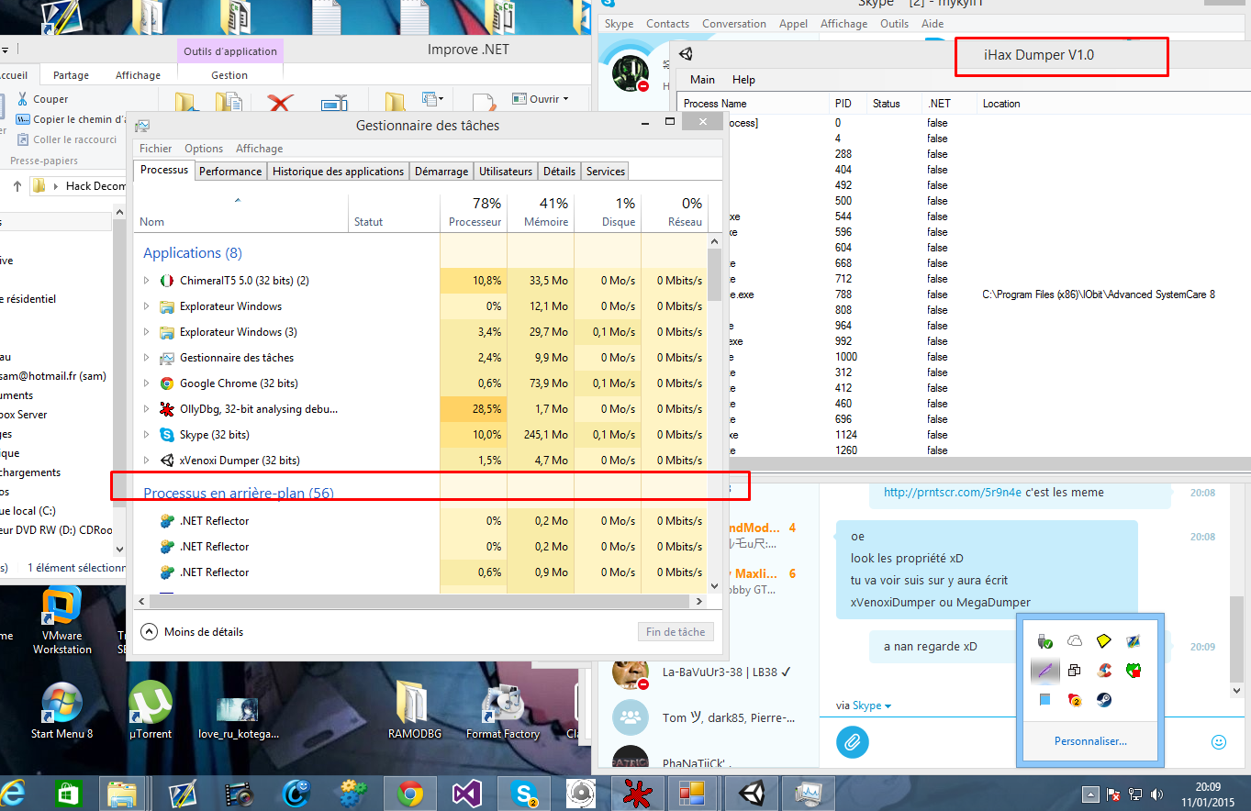
Task: Click the purple feather icon in the tray popup
Action: point(1044,671)
